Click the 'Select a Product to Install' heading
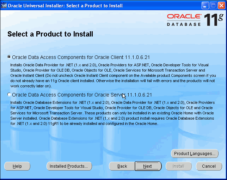 point(50,34)
